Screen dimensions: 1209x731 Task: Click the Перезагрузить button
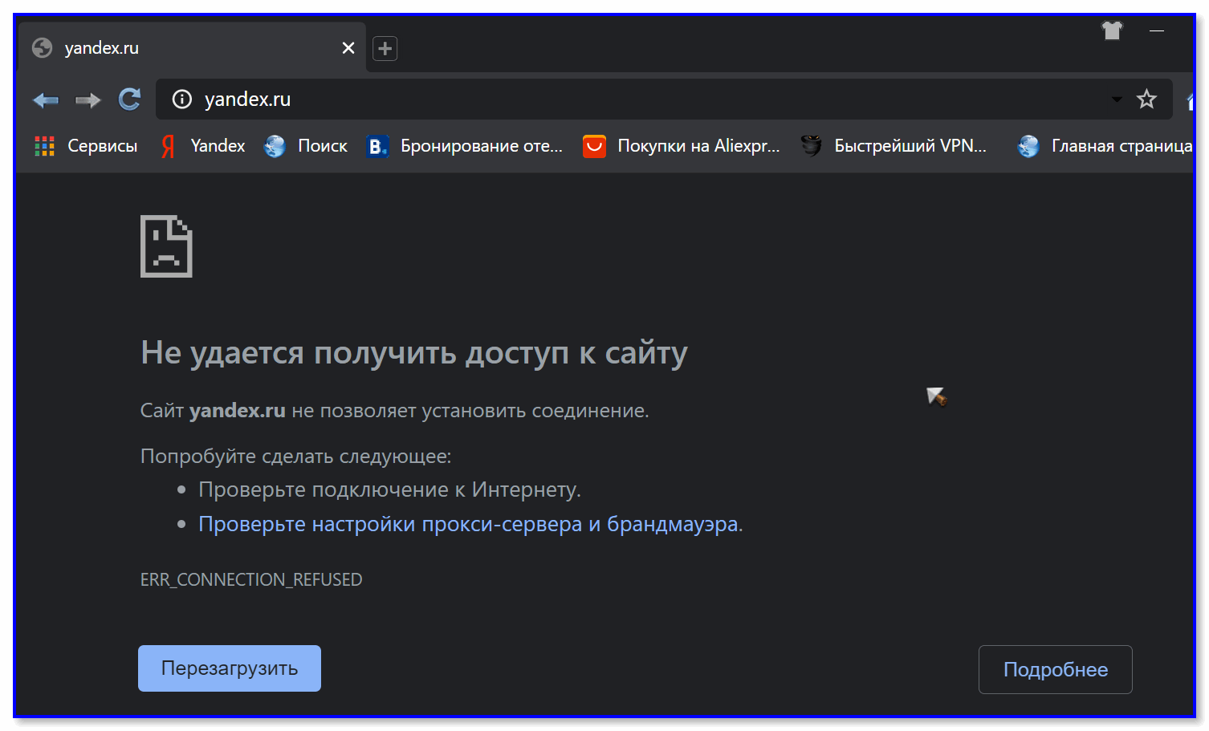coord(230,668)
